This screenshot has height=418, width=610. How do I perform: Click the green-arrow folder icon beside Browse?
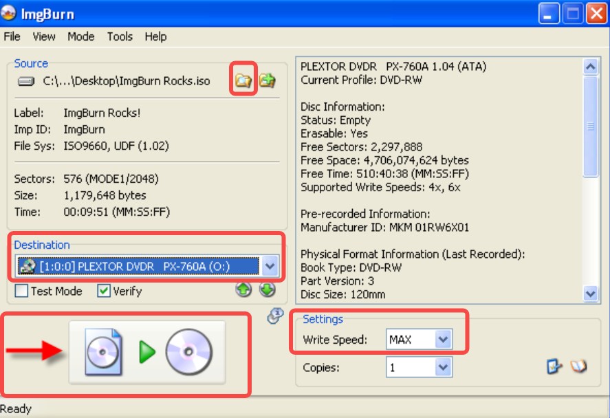tap(268, 80)
